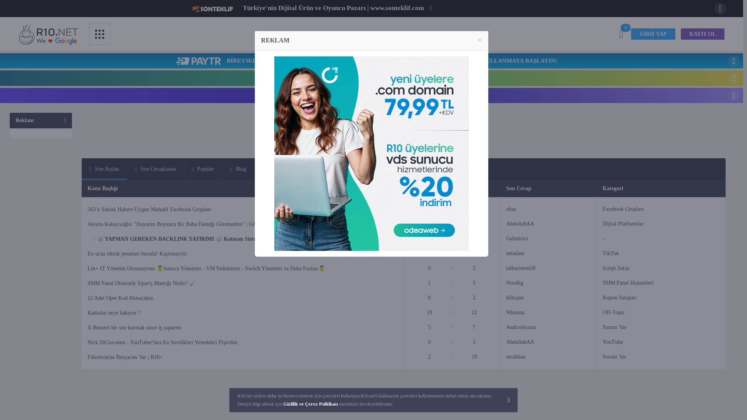
Task: Open the nine-dot apps grid menu
Action: point(100,34)
